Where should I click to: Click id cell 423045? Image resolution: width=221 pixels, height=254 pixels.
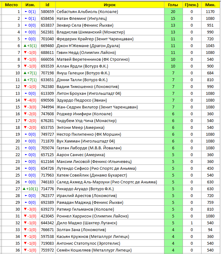pos(47,216)
